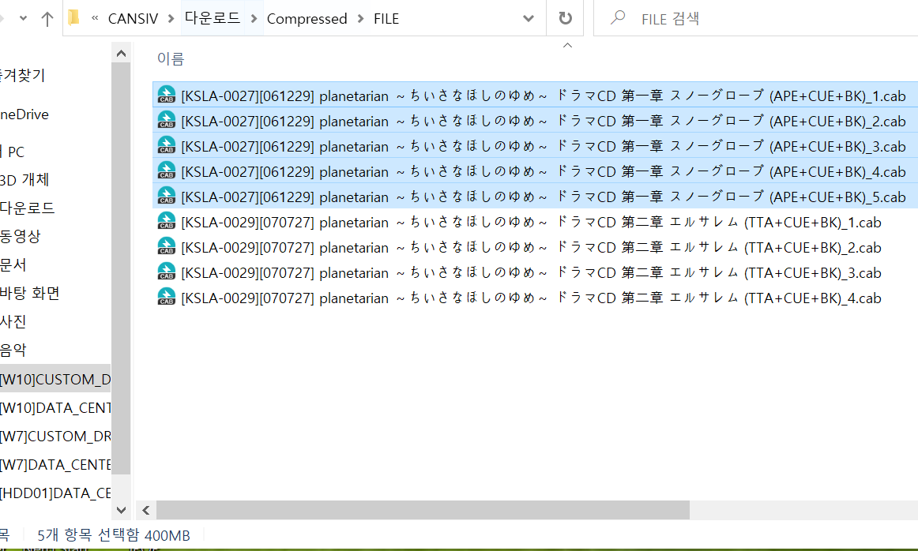The image size is (918, 551).
Task: Select file KSLA-0029 TTA+CUE+BK)_3.cab
Action: (535, 272)
